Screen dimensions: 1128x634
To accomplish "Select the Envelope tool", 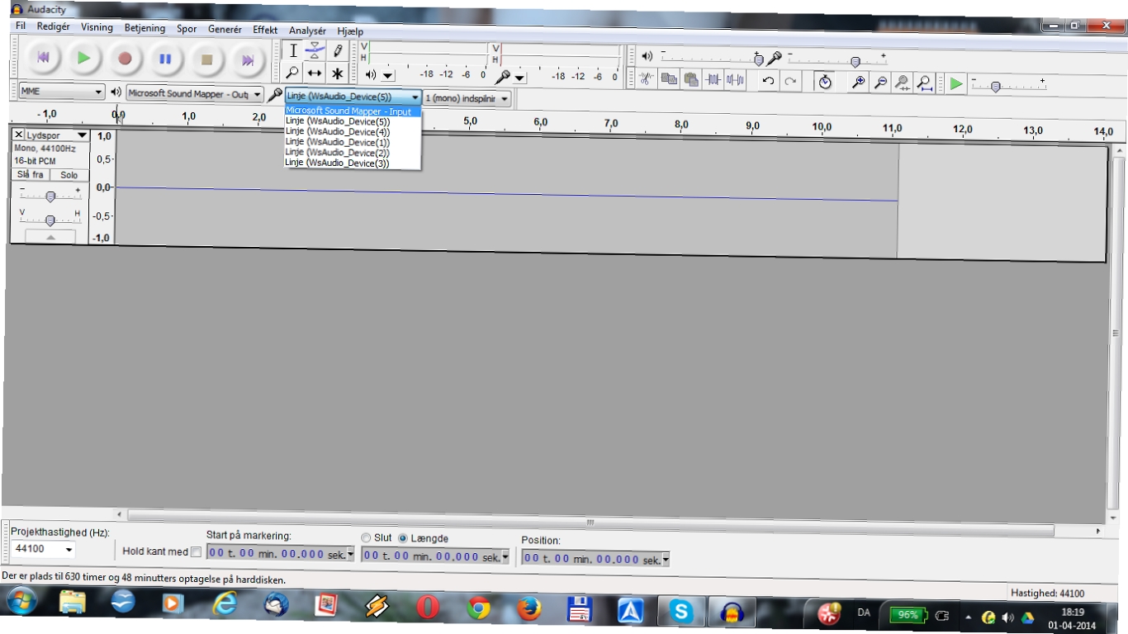I will (x=315, y=51).
